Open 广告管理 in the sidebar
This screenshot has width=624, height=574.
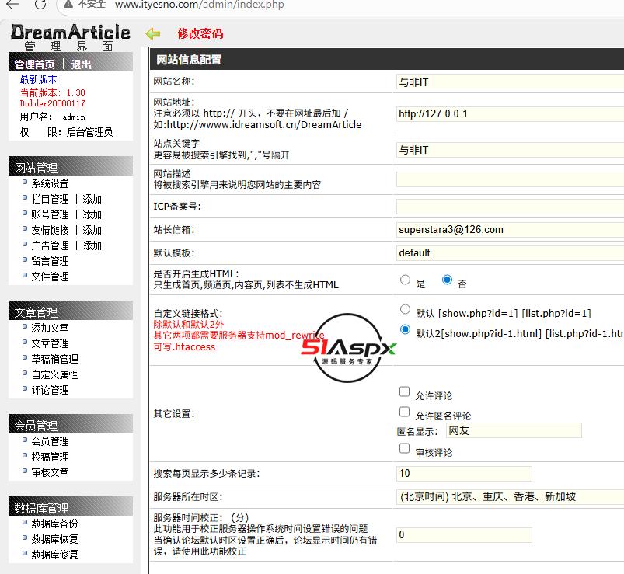[51, 245]
